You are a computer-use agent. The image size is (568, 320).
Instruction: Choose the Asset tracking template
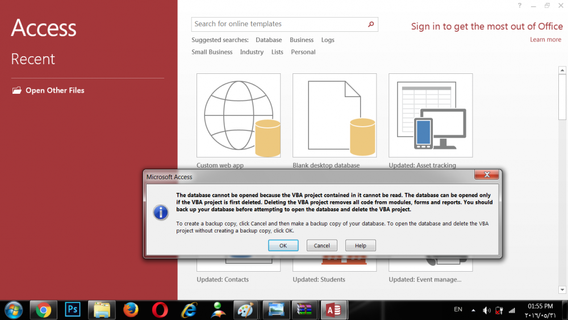pyautogui.click(x=431, y=115)
